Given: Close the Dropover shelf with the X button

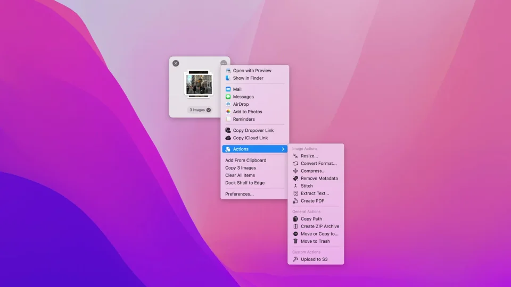Looking at the screenshot, I should coord(176,63).
